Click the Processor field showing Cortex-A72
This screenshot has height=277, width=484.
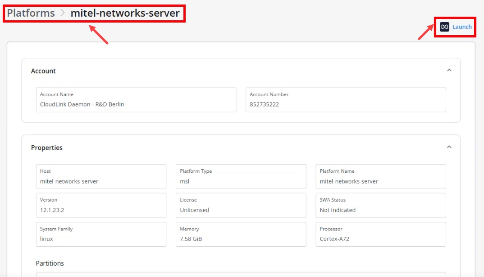(381, 234)
